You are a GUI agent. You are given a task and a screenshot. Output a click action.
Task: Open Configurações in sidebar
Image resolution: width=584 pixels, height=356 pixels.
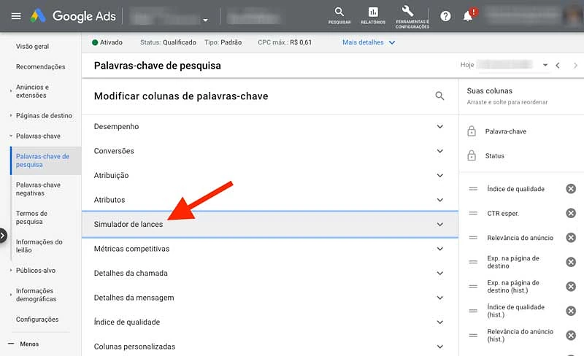[x=37, y=319]
